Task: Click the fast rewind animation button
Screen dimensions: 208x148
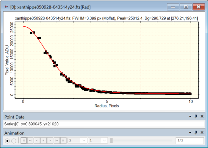Action: point(30,140)
